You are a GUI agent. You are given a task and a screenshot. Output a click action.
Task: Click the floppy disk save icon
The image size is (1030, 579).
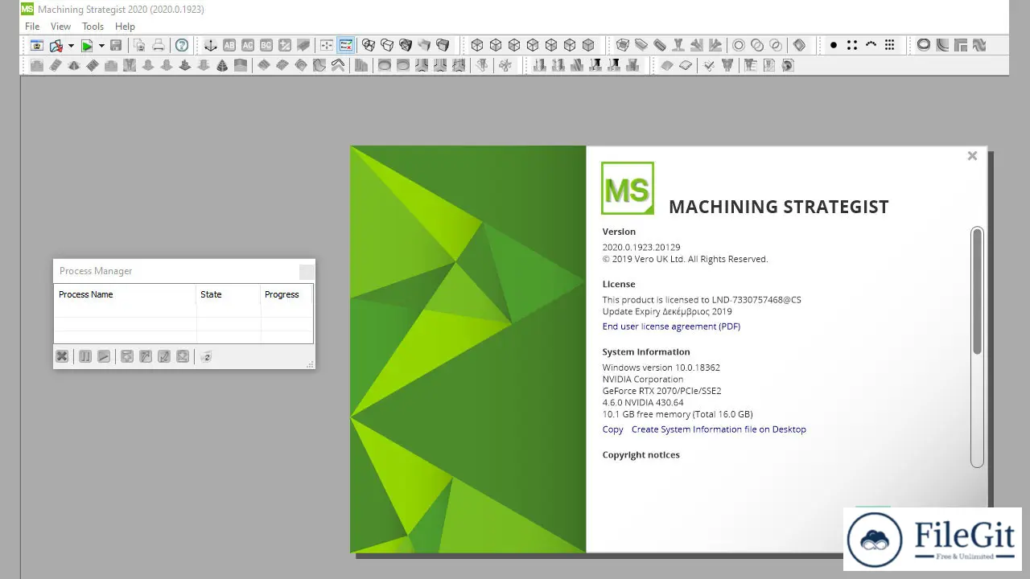(116, 46)
